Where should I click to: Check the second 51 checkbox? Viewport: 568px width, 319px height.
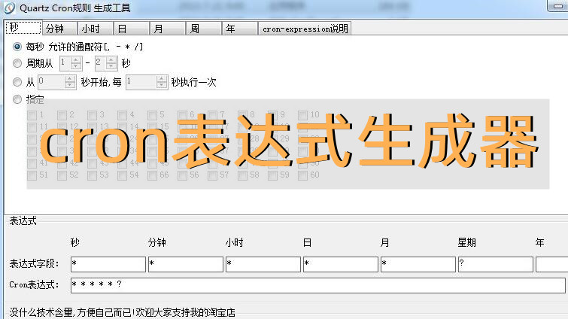tap(32, 175)
